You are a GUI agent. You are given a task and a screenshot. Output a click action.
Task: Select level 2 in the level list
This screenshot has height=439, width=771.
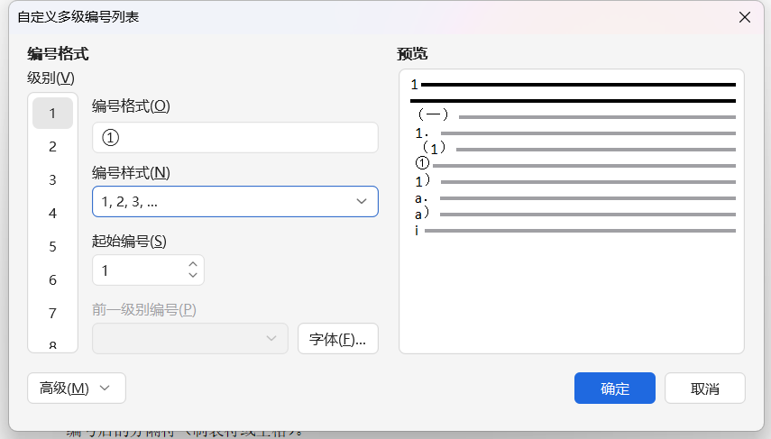tap(52, 147)
